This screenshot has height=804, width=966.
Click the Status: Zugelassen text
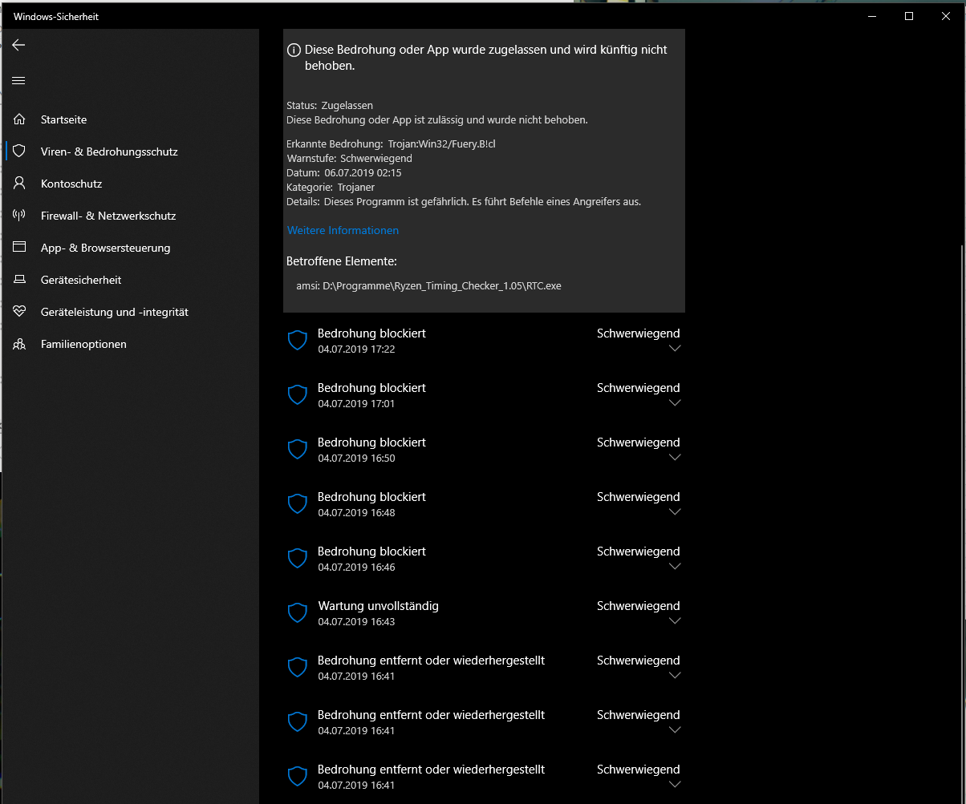coord(330,105)
